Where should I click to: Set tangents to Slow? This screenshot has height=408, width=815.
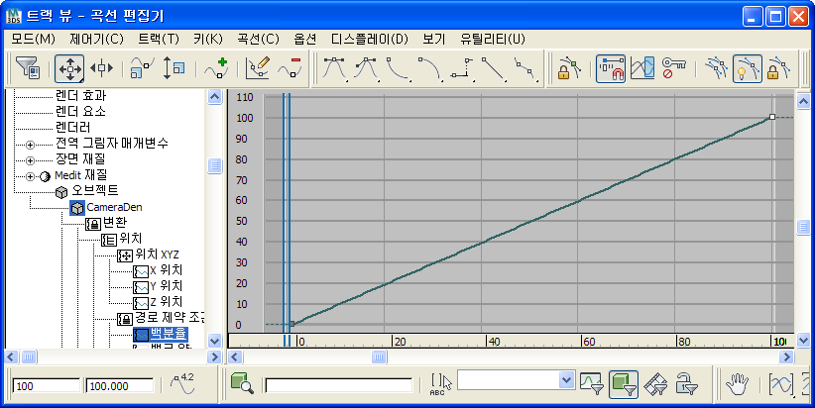point(430,68)
